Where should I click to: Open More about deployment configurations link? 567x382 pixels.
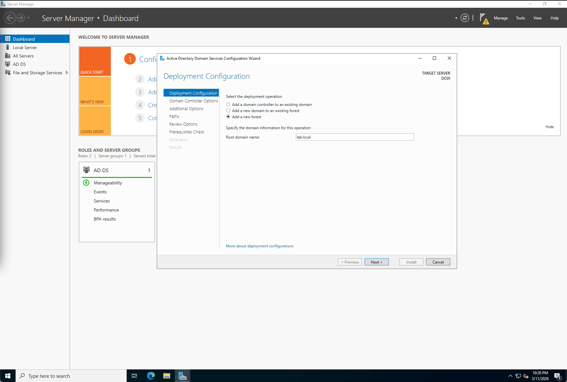260,246
